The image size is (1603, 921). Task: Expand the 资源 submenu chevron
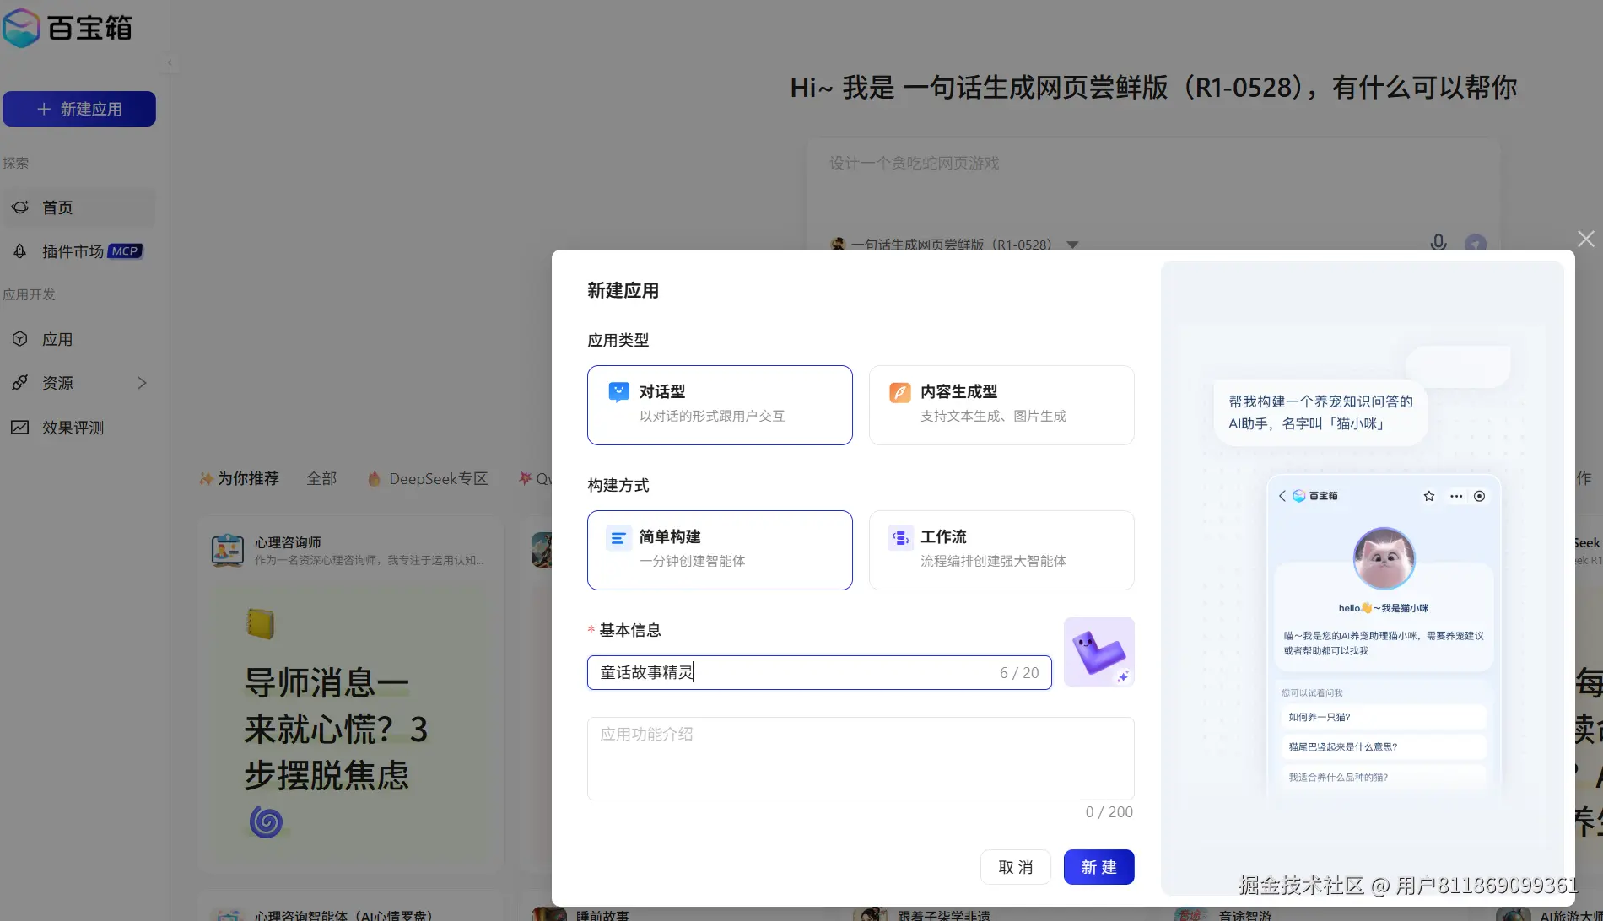[142, 383]
